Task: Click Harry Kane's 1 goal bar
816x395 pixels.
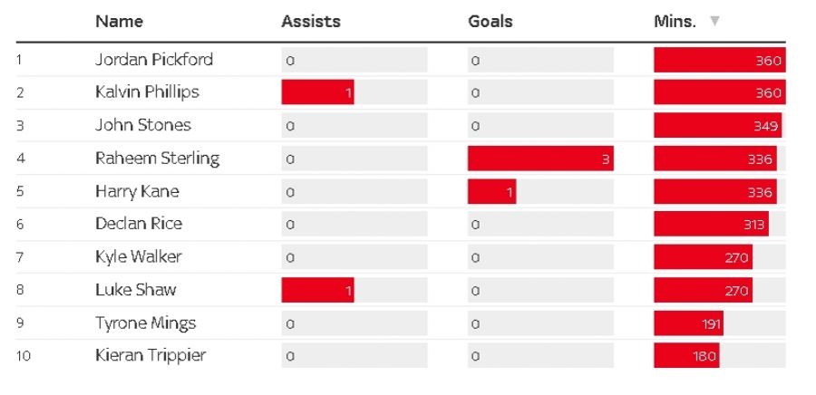Action: click(x=491, y=191)
